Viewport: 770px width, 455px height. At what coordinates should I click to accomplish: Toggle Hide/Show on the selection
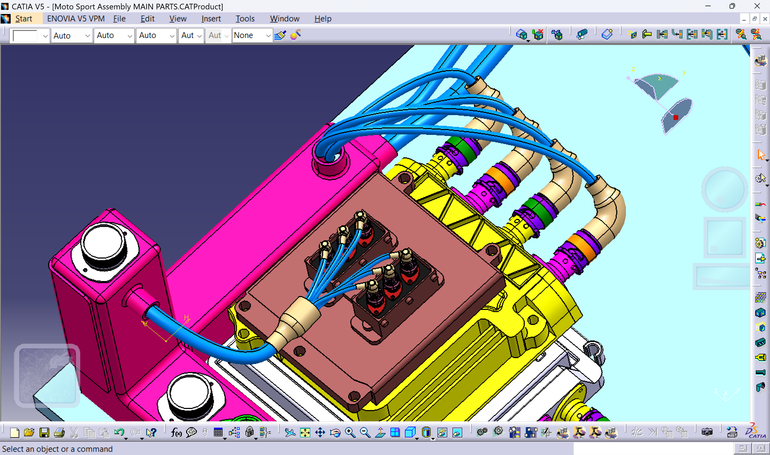443,432
